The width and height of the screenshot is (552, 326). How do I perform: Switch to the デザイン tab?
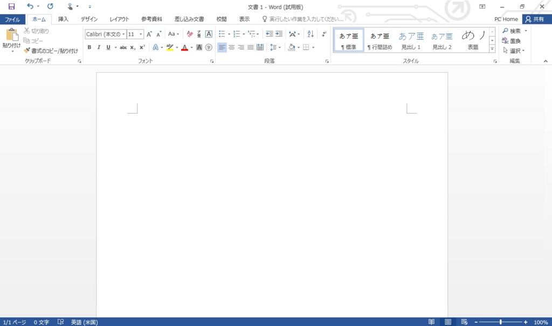pos(89,19)
